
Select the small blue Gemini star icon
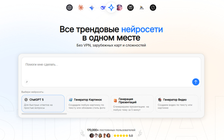coord(92,8)
